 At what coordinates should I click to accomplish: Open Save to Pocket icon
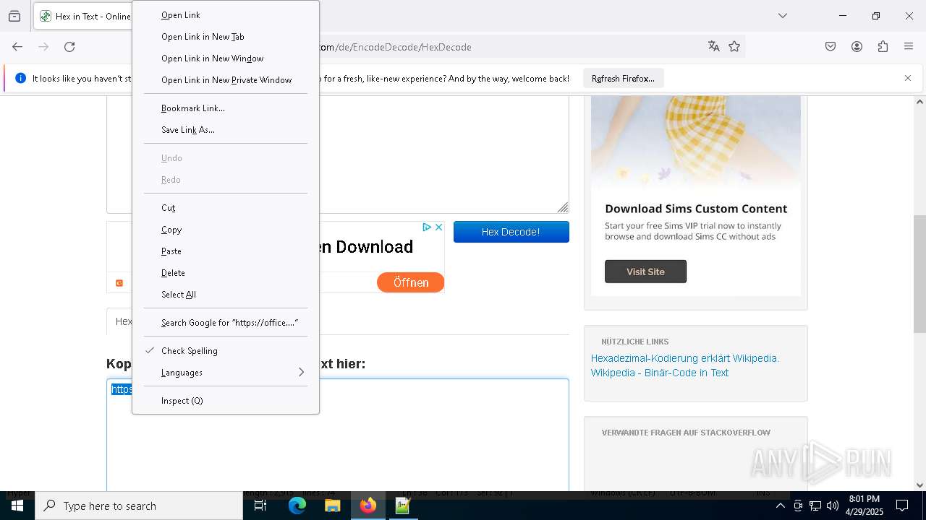(x=831, y=47)
